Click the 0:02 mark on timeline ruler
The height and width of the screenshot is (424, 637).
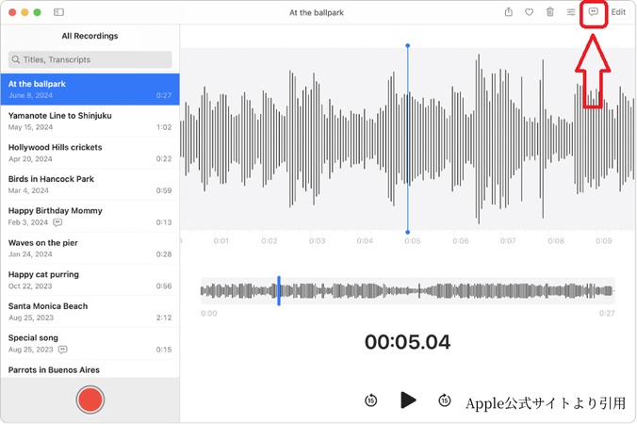click(269, 241)
